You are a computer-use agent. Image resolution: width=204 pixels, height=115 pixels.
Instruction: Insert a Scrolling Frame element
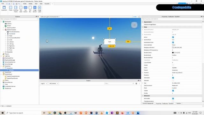click(x=16, y=9)
